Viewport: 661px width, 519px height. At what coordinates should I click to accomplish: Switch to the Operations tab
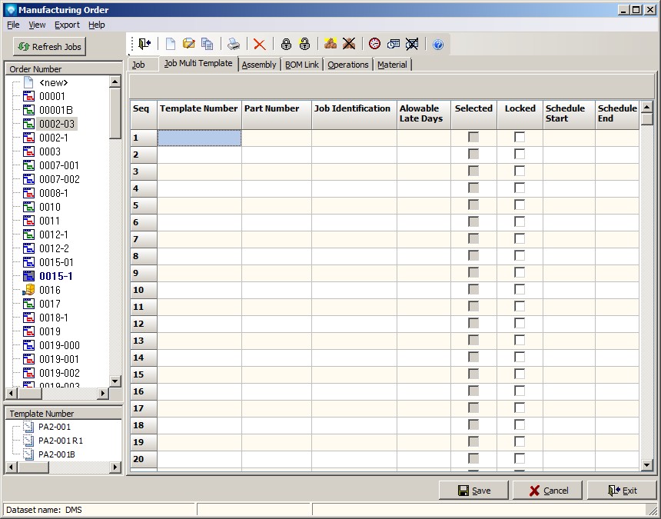347,65
